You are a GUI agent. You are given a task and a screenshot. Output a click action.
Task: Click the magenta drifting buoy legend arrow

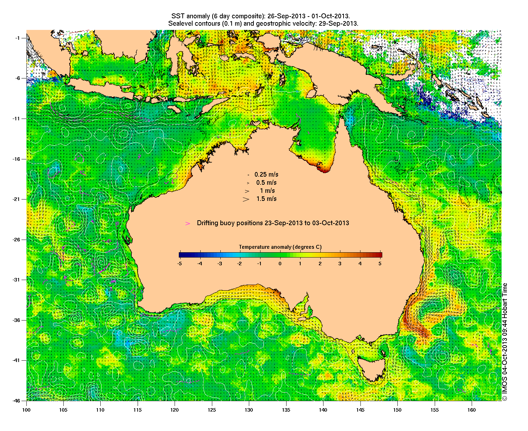coord(188,223)
